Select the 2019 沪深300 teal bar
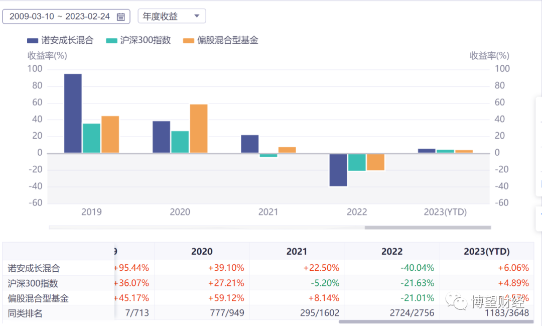Screen dimensions: 542x326 point(92,138)
